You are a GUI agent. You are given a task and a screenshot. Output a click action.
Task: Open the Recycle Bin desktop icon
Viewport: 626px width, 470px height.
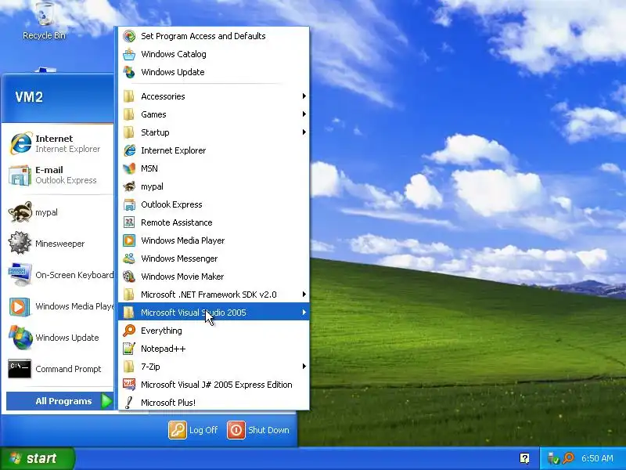(45, 14)
